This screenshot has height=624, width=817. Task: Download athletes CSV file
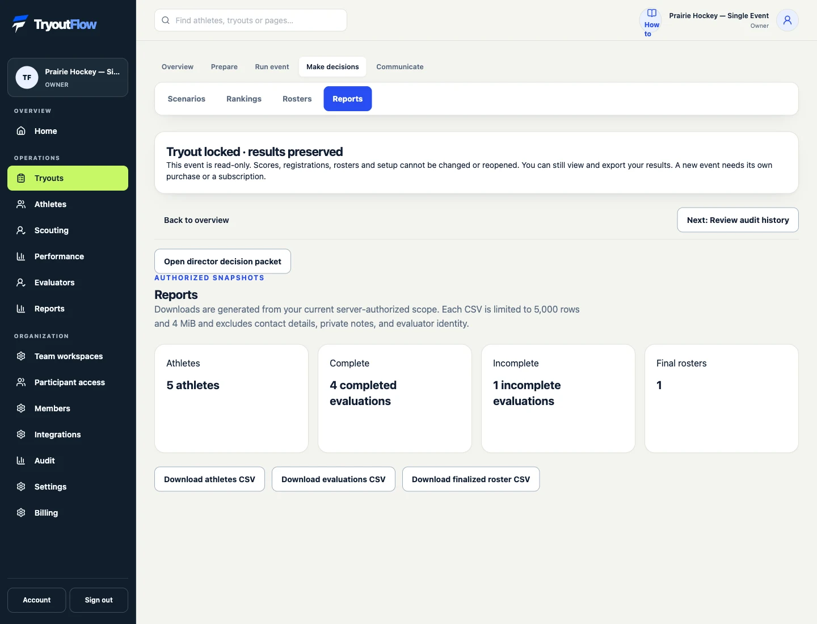[x=209, y=479]
